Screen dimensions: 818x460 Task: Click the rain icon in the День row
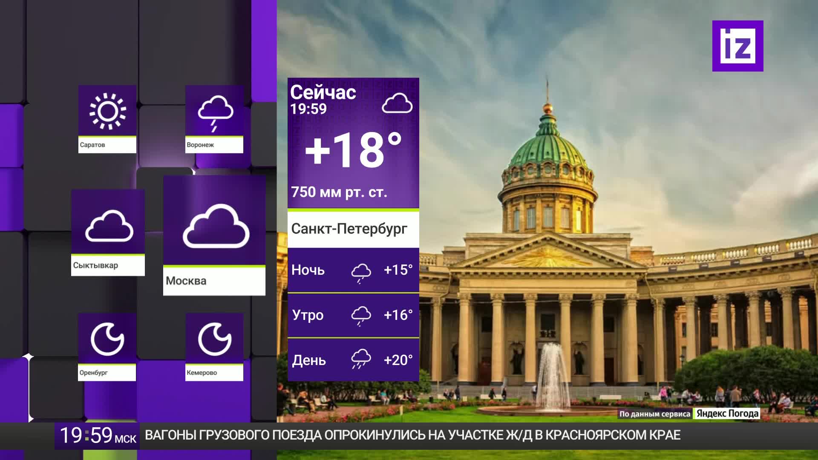361,359
